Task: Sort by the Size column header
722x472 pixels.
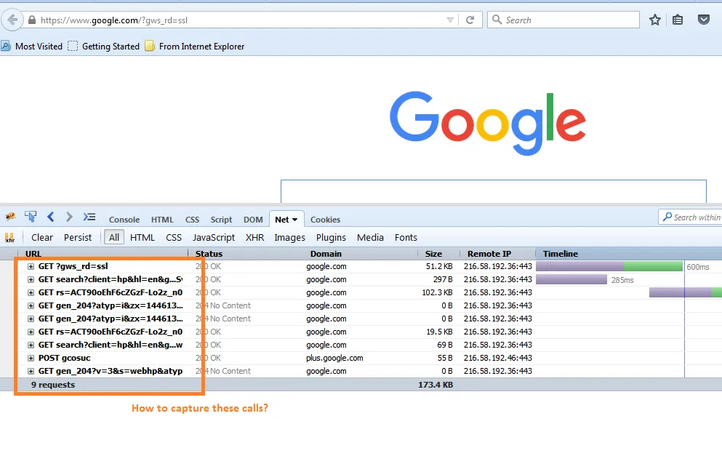Action: (x=438, y=254)
